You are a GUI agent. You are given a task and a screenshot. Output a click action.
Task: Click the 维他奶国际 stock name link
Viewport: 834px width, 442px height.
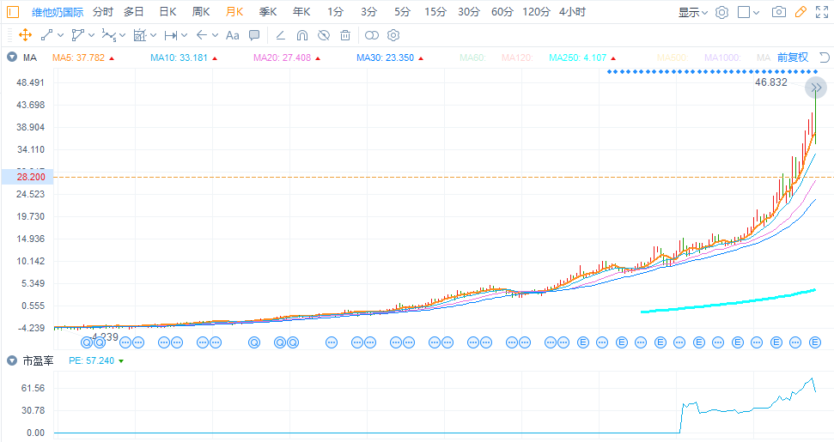coord(58,12)
